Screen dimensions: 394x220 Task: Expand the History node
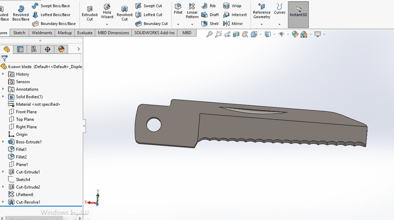click(x=3, y=74)
